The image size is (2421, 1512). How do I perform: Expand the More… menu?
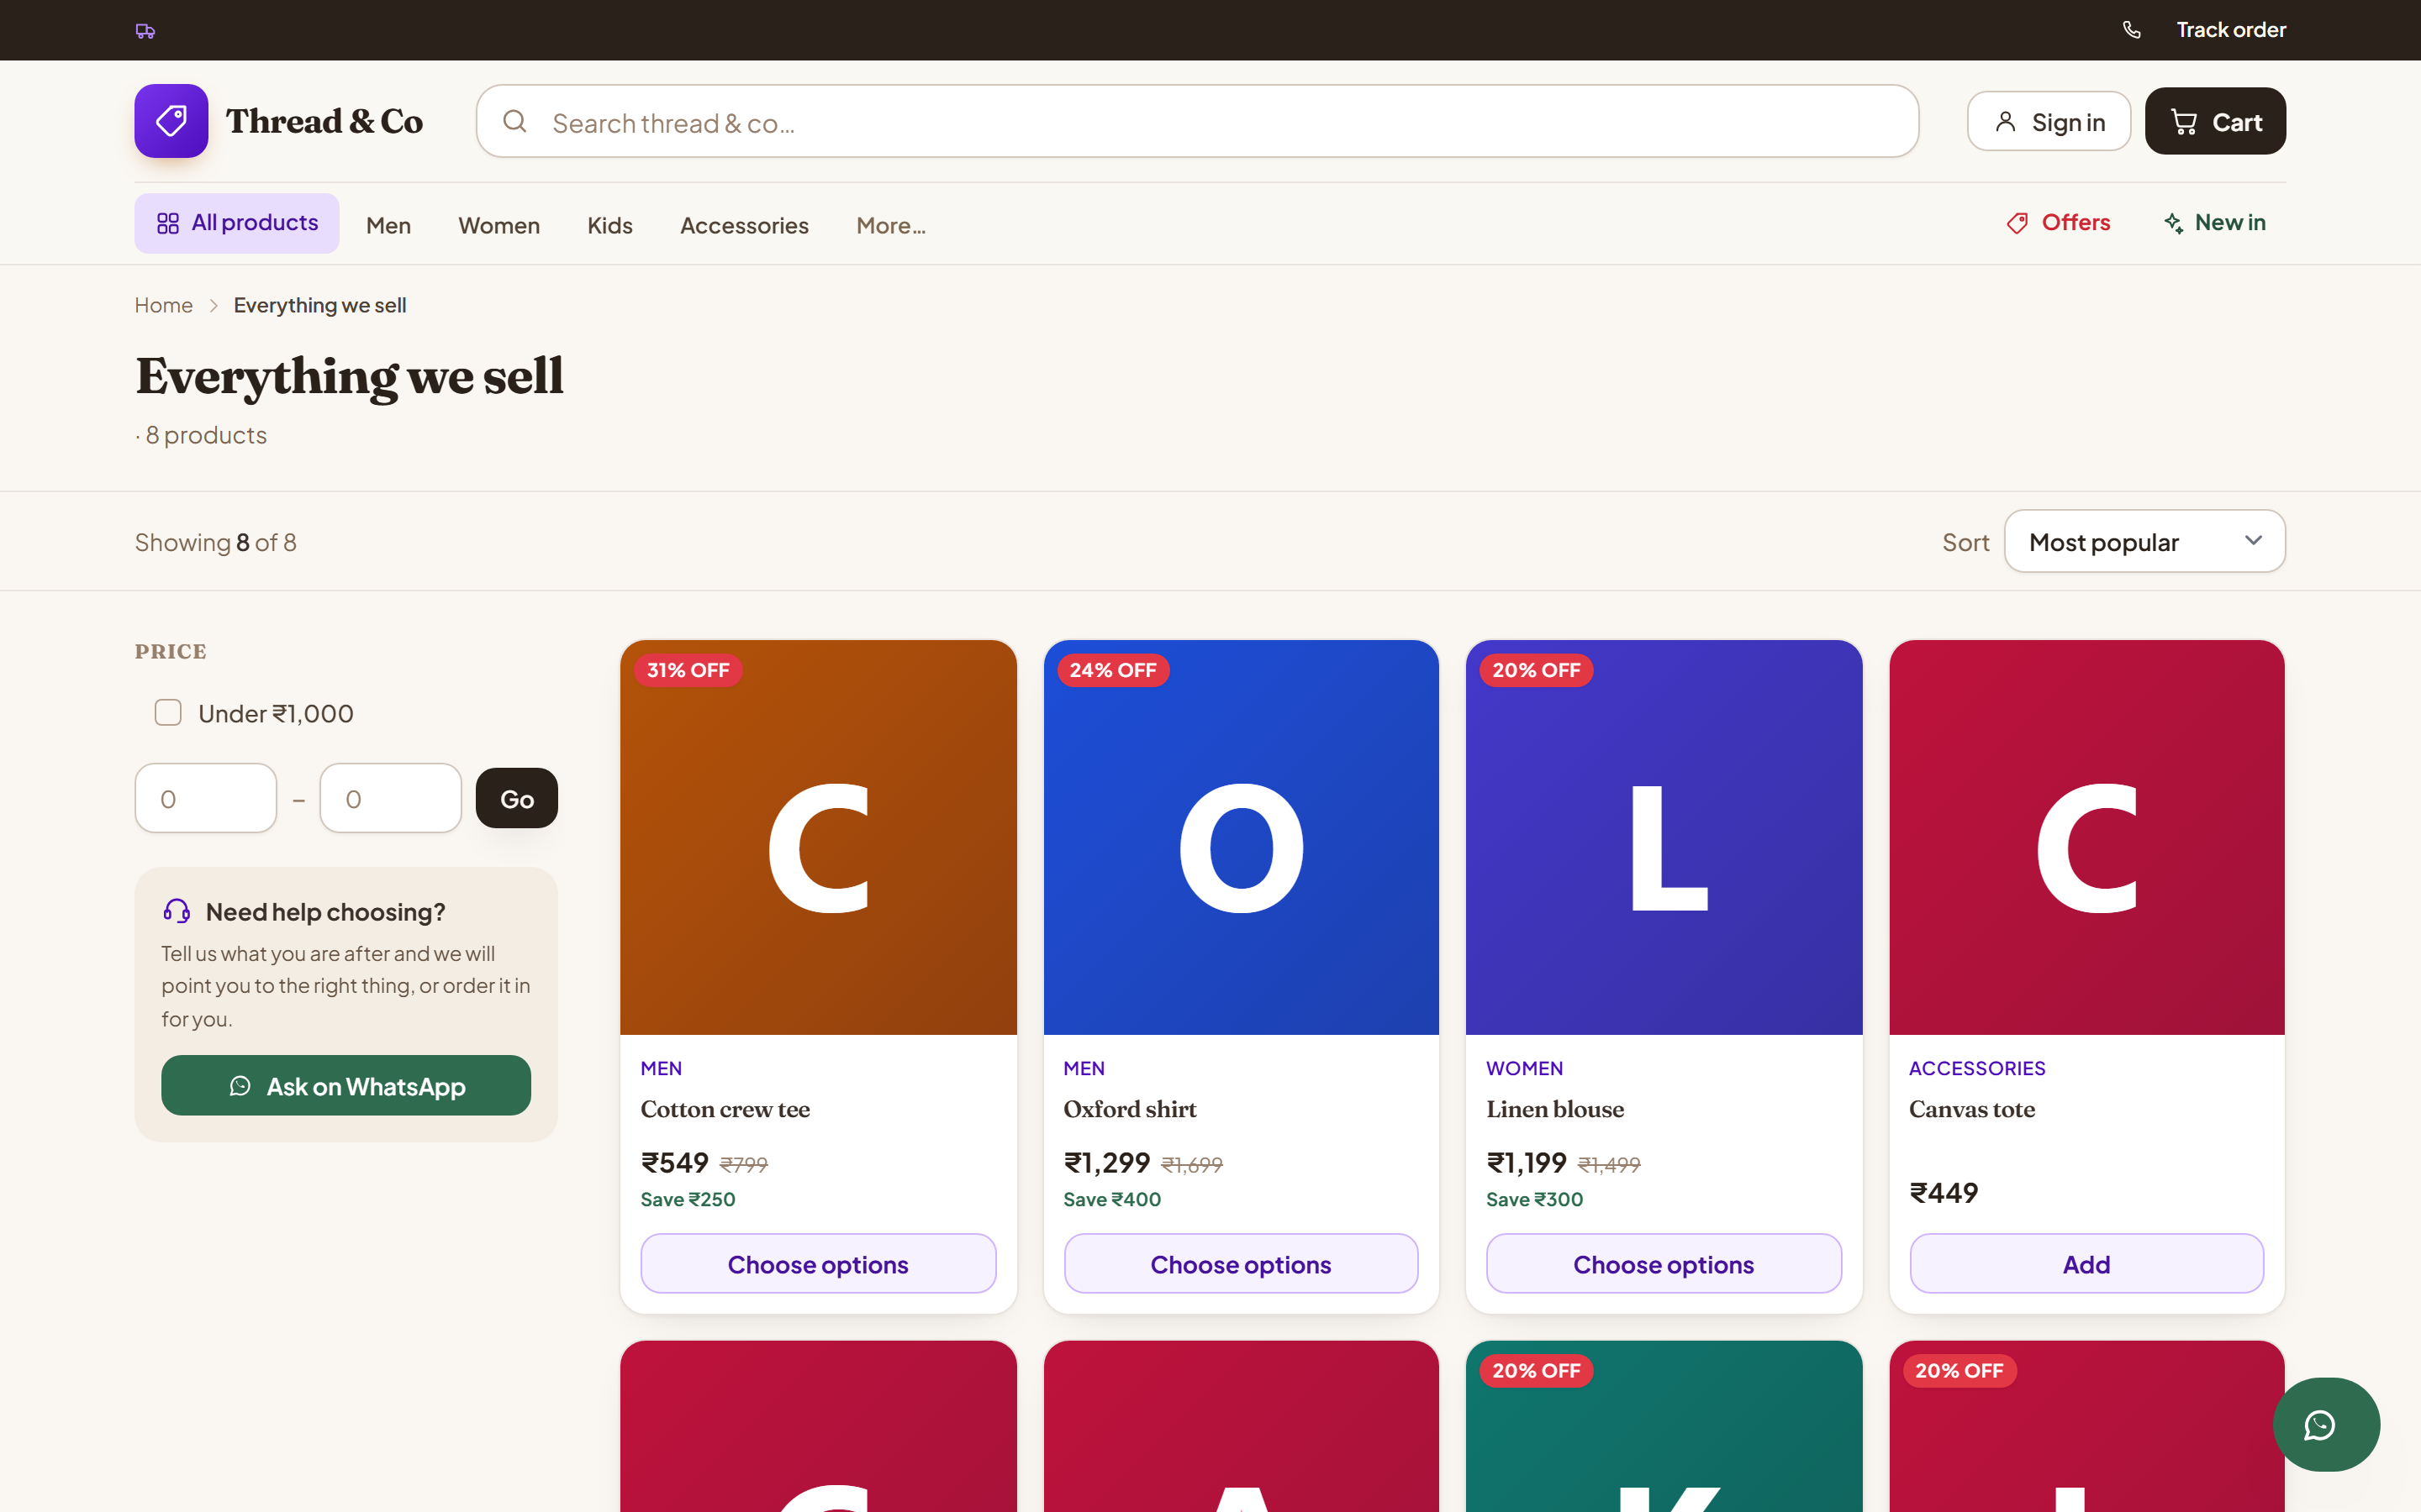point(891,226)
